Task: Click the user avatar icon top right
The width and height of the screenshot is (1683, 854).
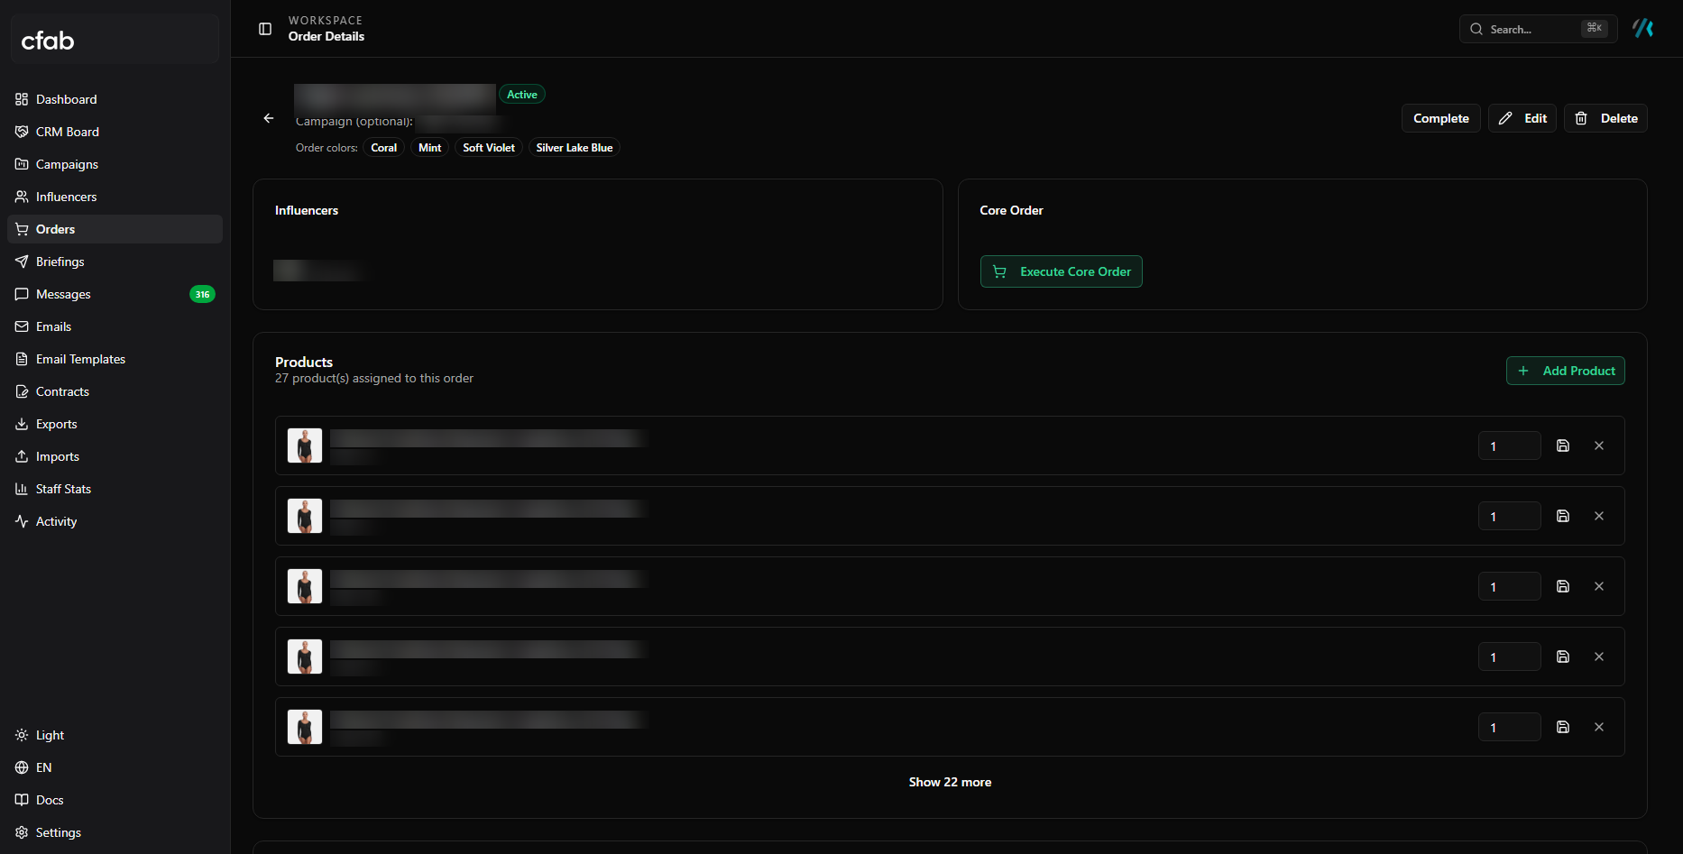Action: point(1643,29)
